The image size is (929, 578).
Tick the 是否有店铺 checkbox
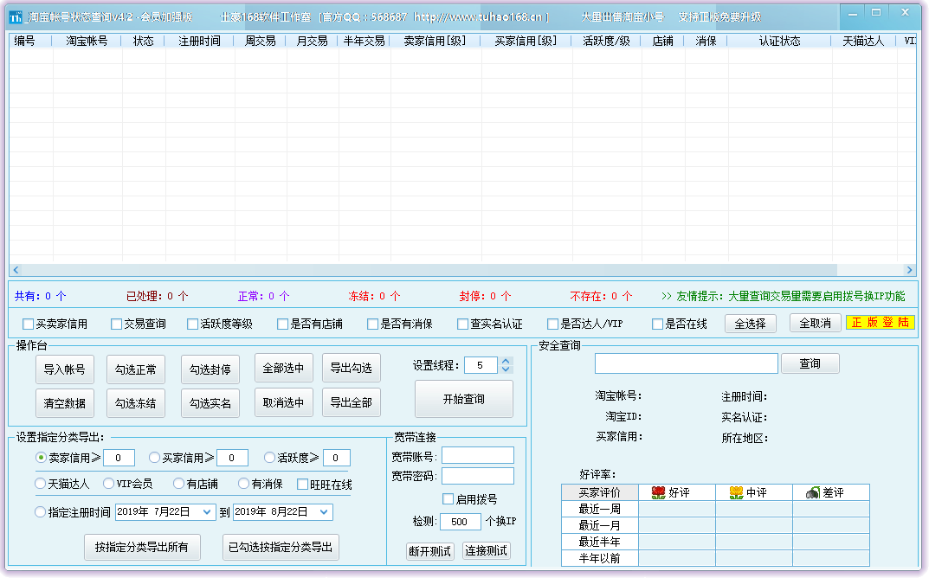point(282,324)
